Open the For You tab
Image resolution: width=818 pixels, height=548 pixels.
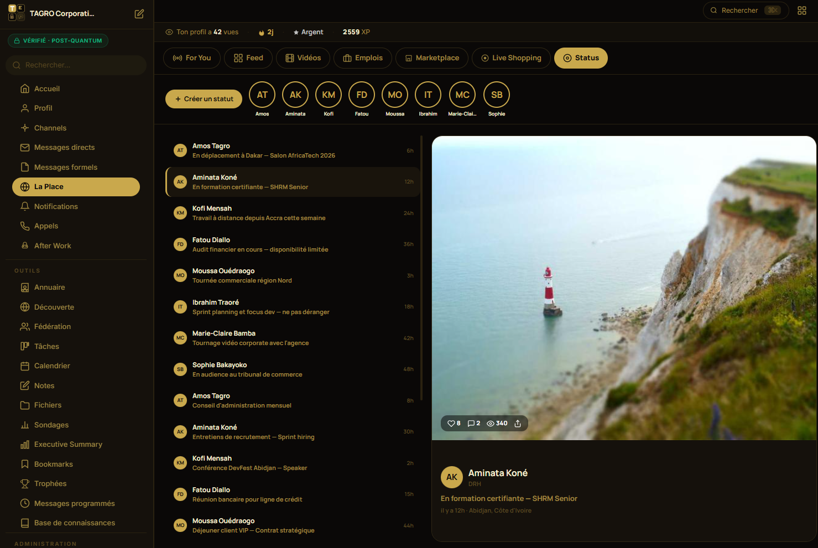(191, 58)
